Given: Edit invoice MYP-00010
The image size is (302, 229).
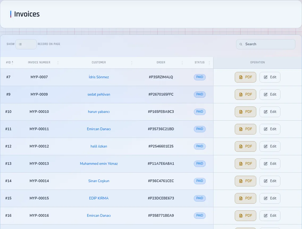Looking at the screenshot, I should click(270, 112).
